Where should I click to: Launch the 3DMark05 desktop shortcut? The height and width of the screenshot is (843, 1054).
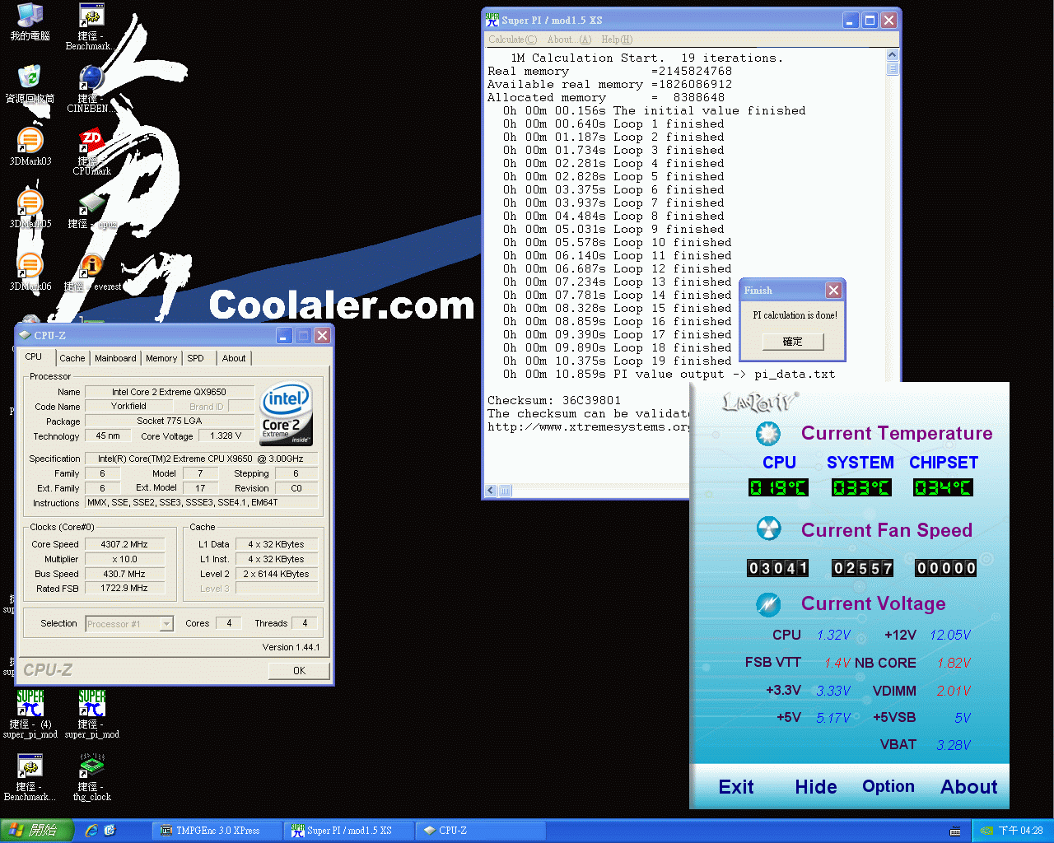[30, 209]
